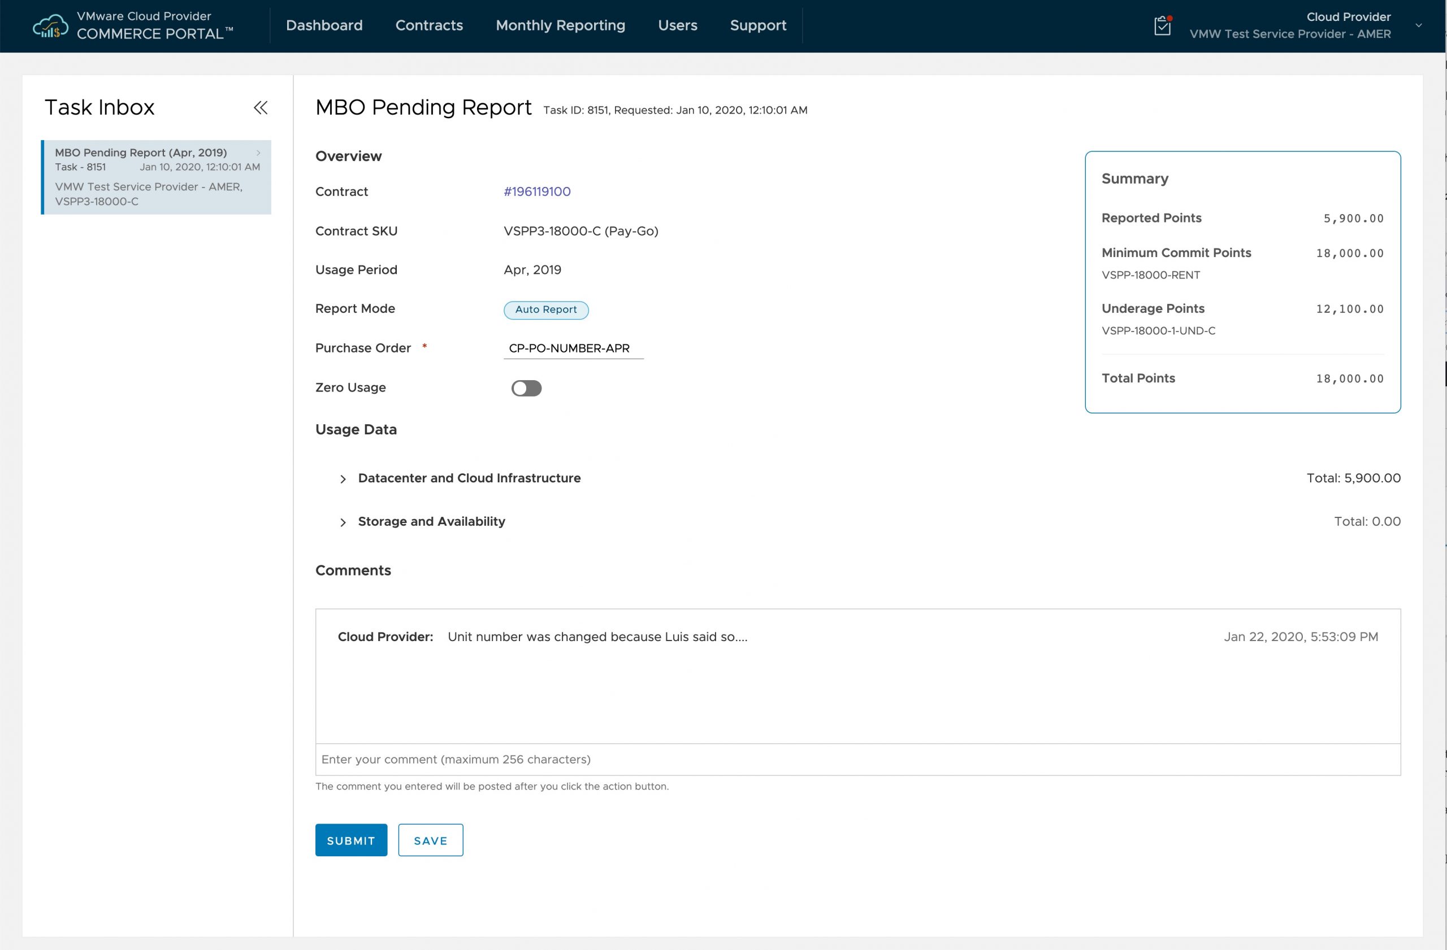This screenshot has height=950, width=1447.
Task: Navigate to the Users page
Action: 677,25
